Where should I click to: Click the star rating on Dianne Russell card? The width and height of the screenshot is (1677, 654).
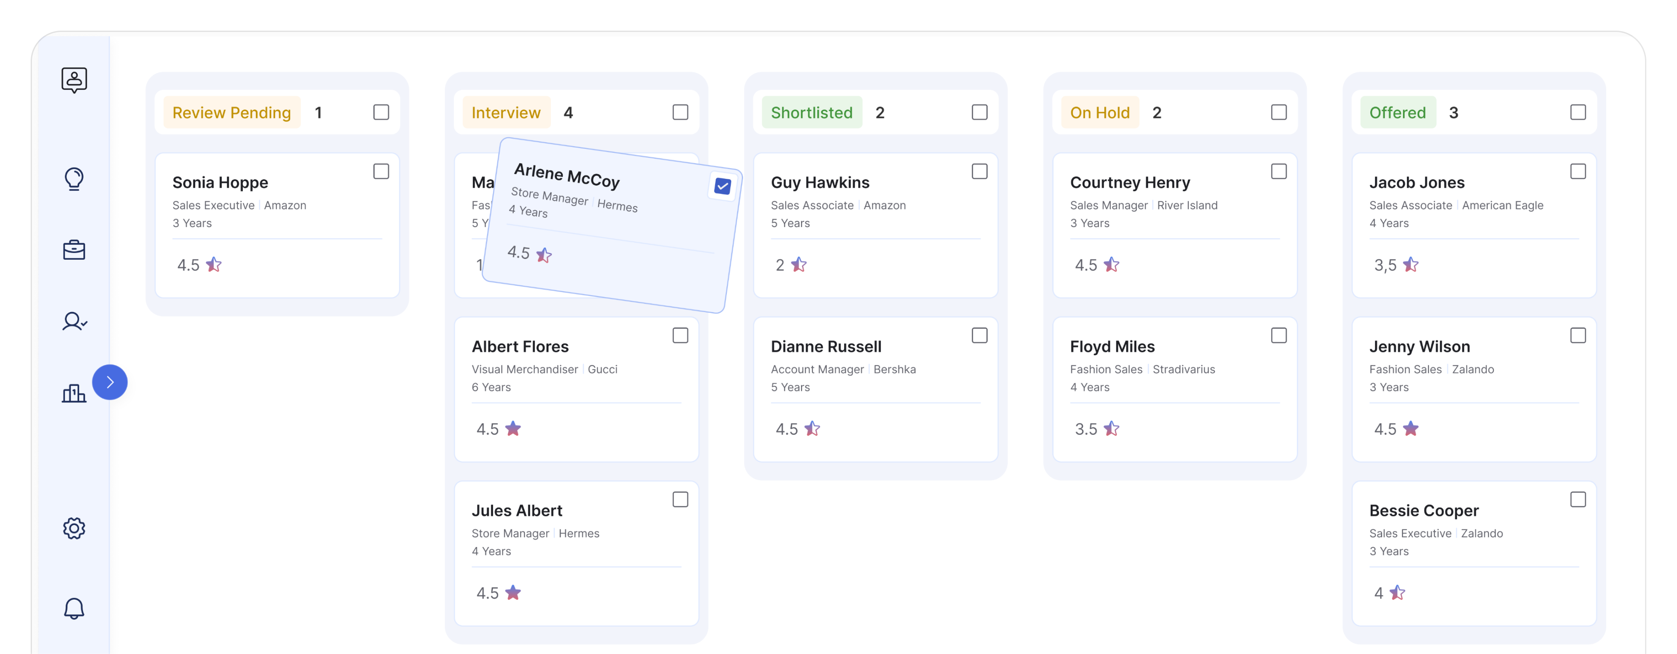coord(813,429)
